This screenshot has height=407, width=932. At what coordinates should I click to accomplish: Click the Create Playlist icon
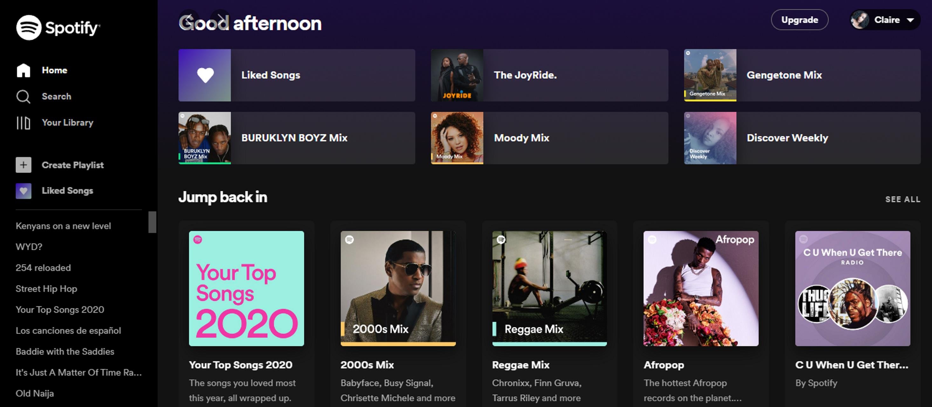[23, 165]
